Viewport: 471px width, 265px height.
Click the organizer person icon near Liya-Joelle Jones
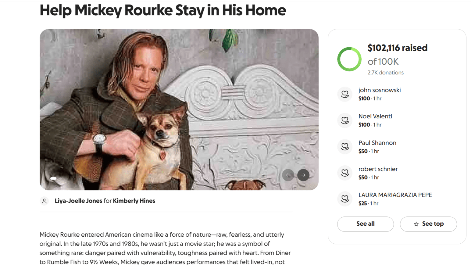click(x=44, y=201)
